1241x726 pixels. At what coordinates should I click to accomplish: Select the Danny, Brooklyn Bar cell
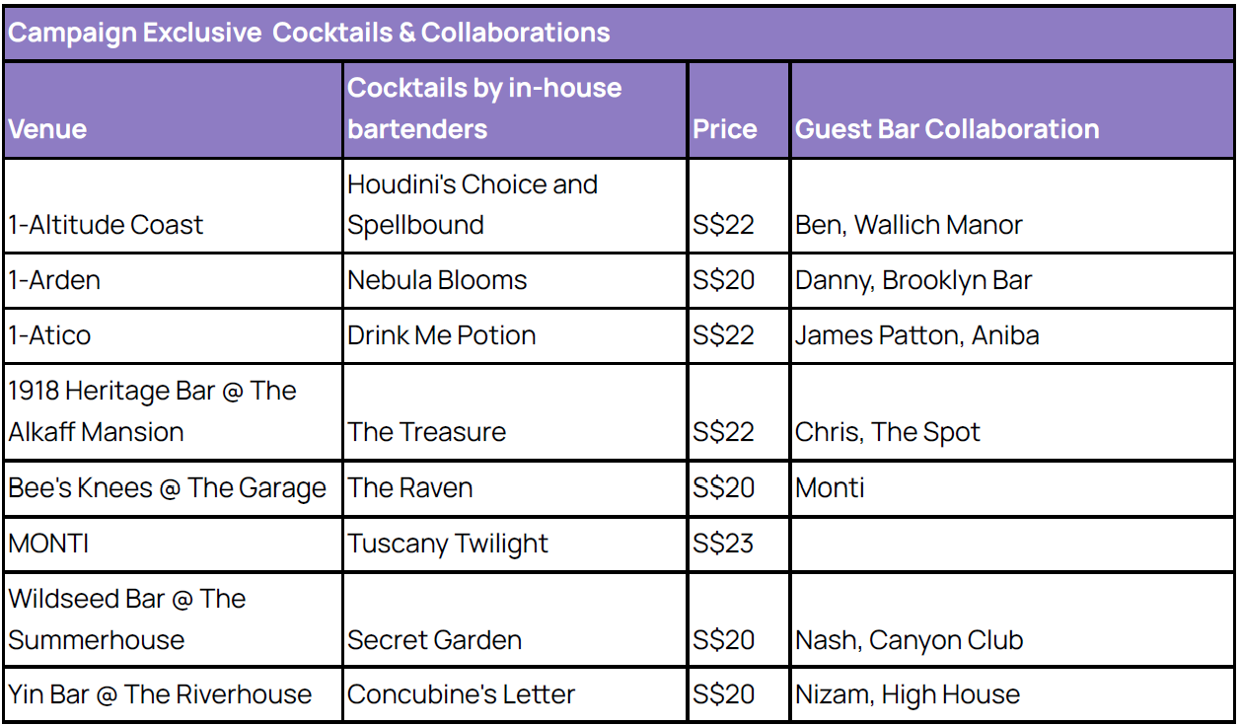pos(1013,280)
